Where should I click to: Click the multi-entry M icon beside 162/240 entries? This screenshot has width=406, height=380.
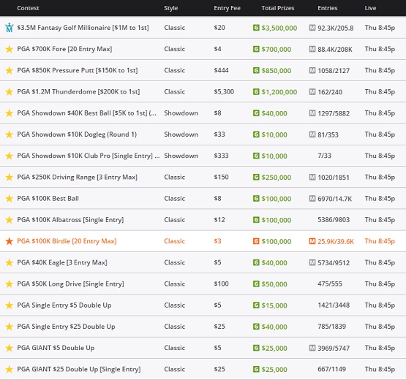(312, 91)
